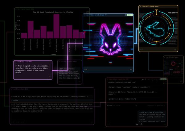185x131 pixels.
Task: Click the bottom-right corner label of create-image-47 node
Action: pyautogui.click(x=131, y=70)
